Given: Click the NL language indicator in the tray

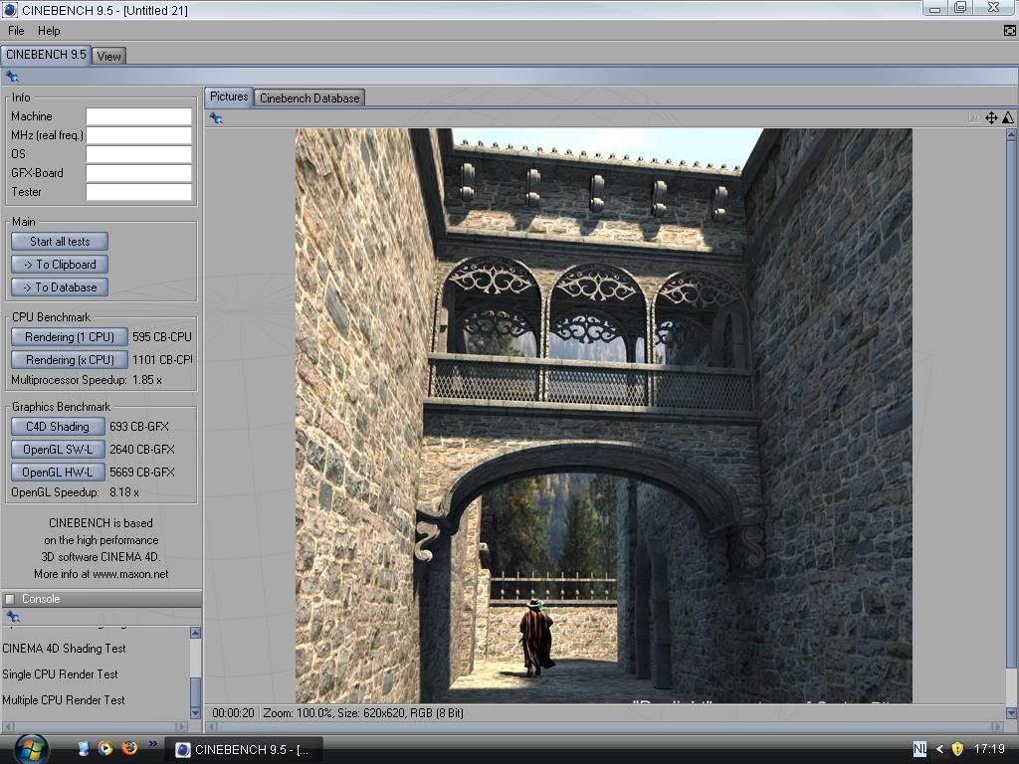Looking at the screenshot, I should click(x=919, y=749).
